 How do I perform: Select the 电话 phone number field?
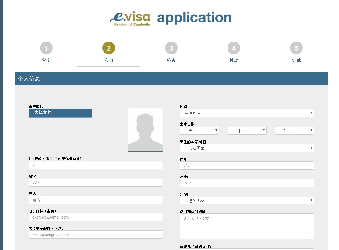tap(96, 200)
